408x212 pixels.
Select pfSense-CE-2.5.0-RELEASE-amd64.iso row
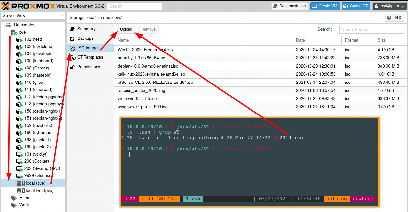pyautogui.click(x=261, y=83)
